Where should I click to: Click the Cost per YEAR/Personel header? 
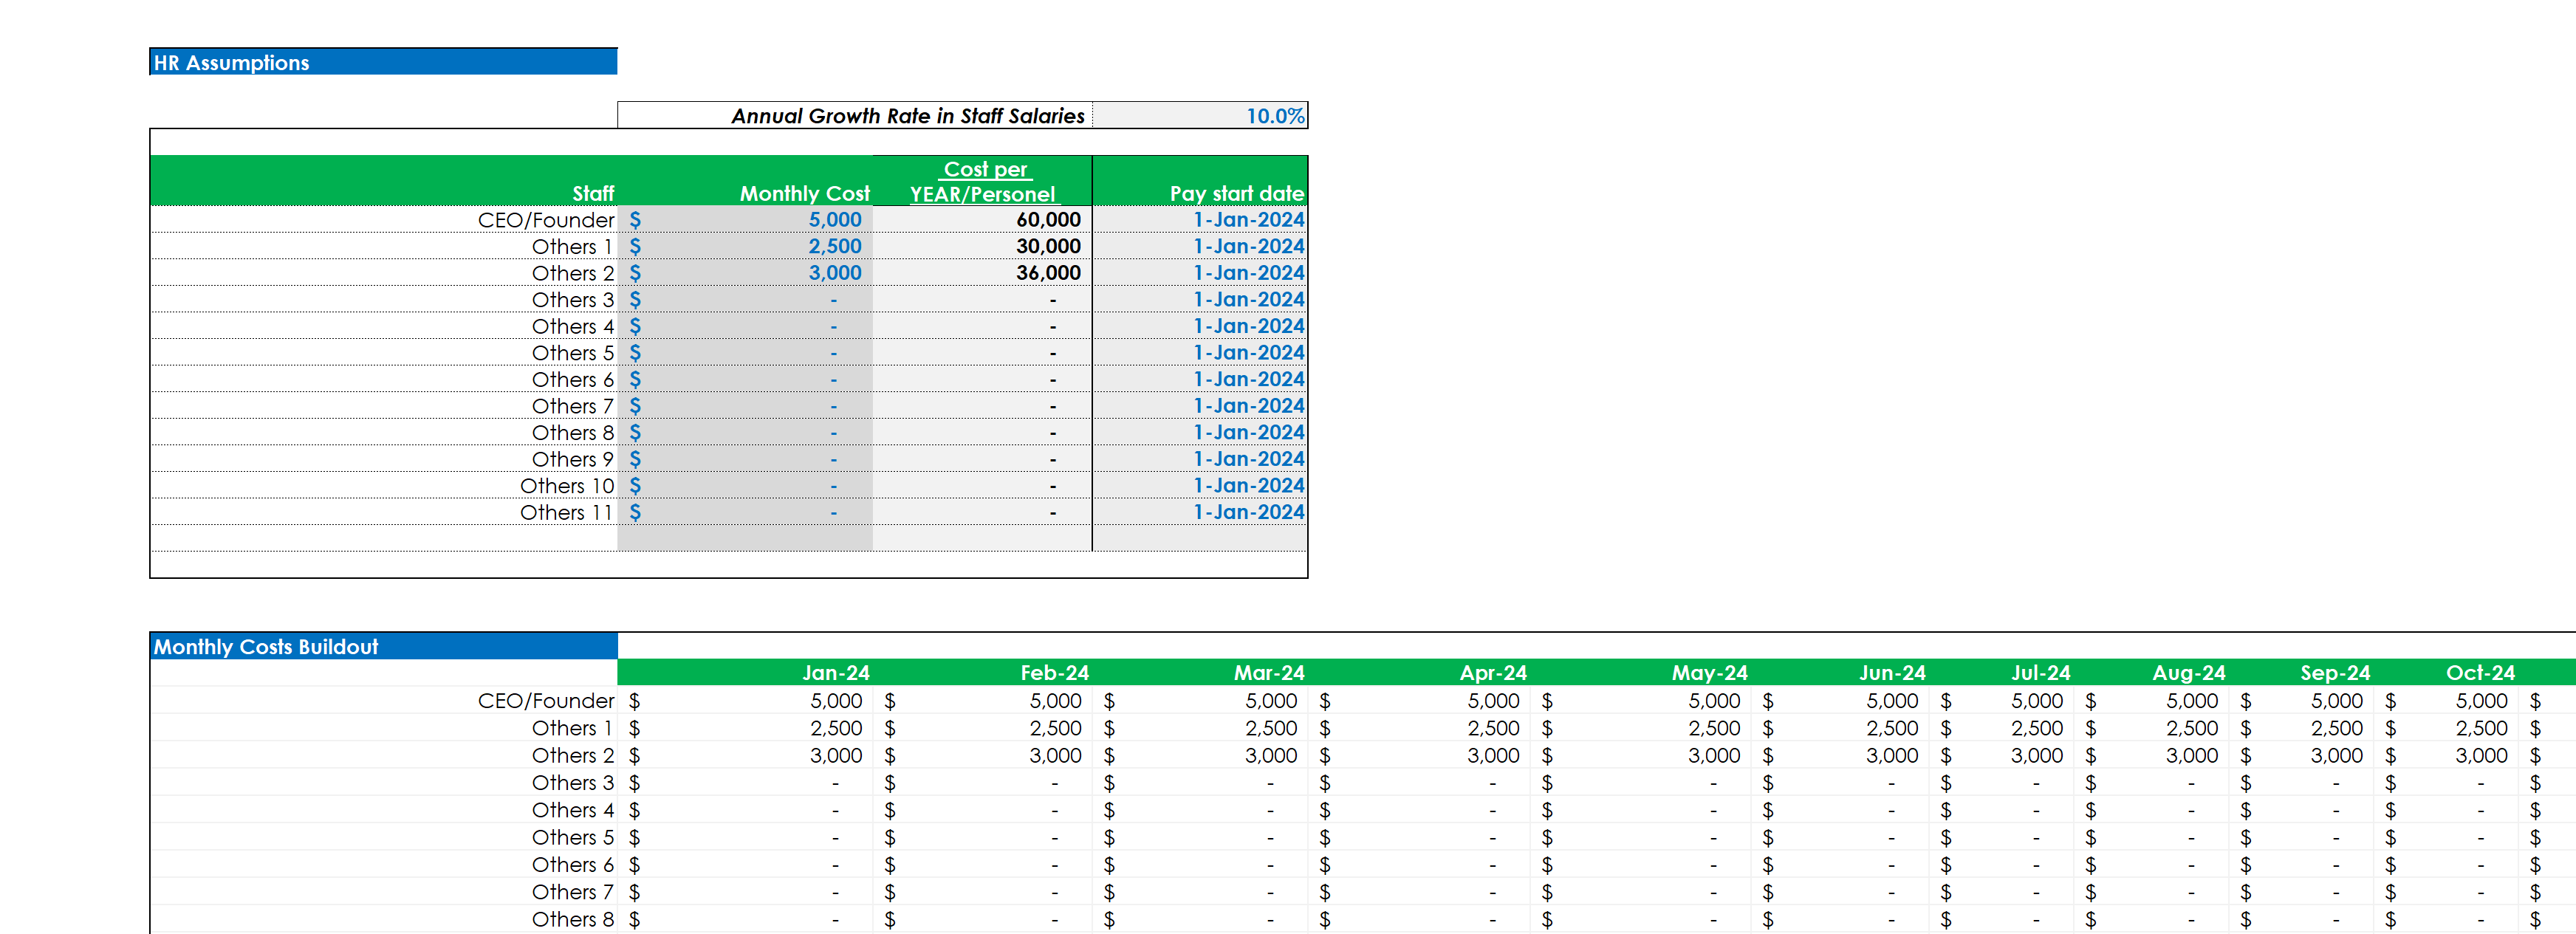(983, 182)
